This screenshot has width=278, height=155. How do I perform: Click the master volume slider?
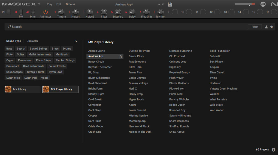(x=244, y=4)
